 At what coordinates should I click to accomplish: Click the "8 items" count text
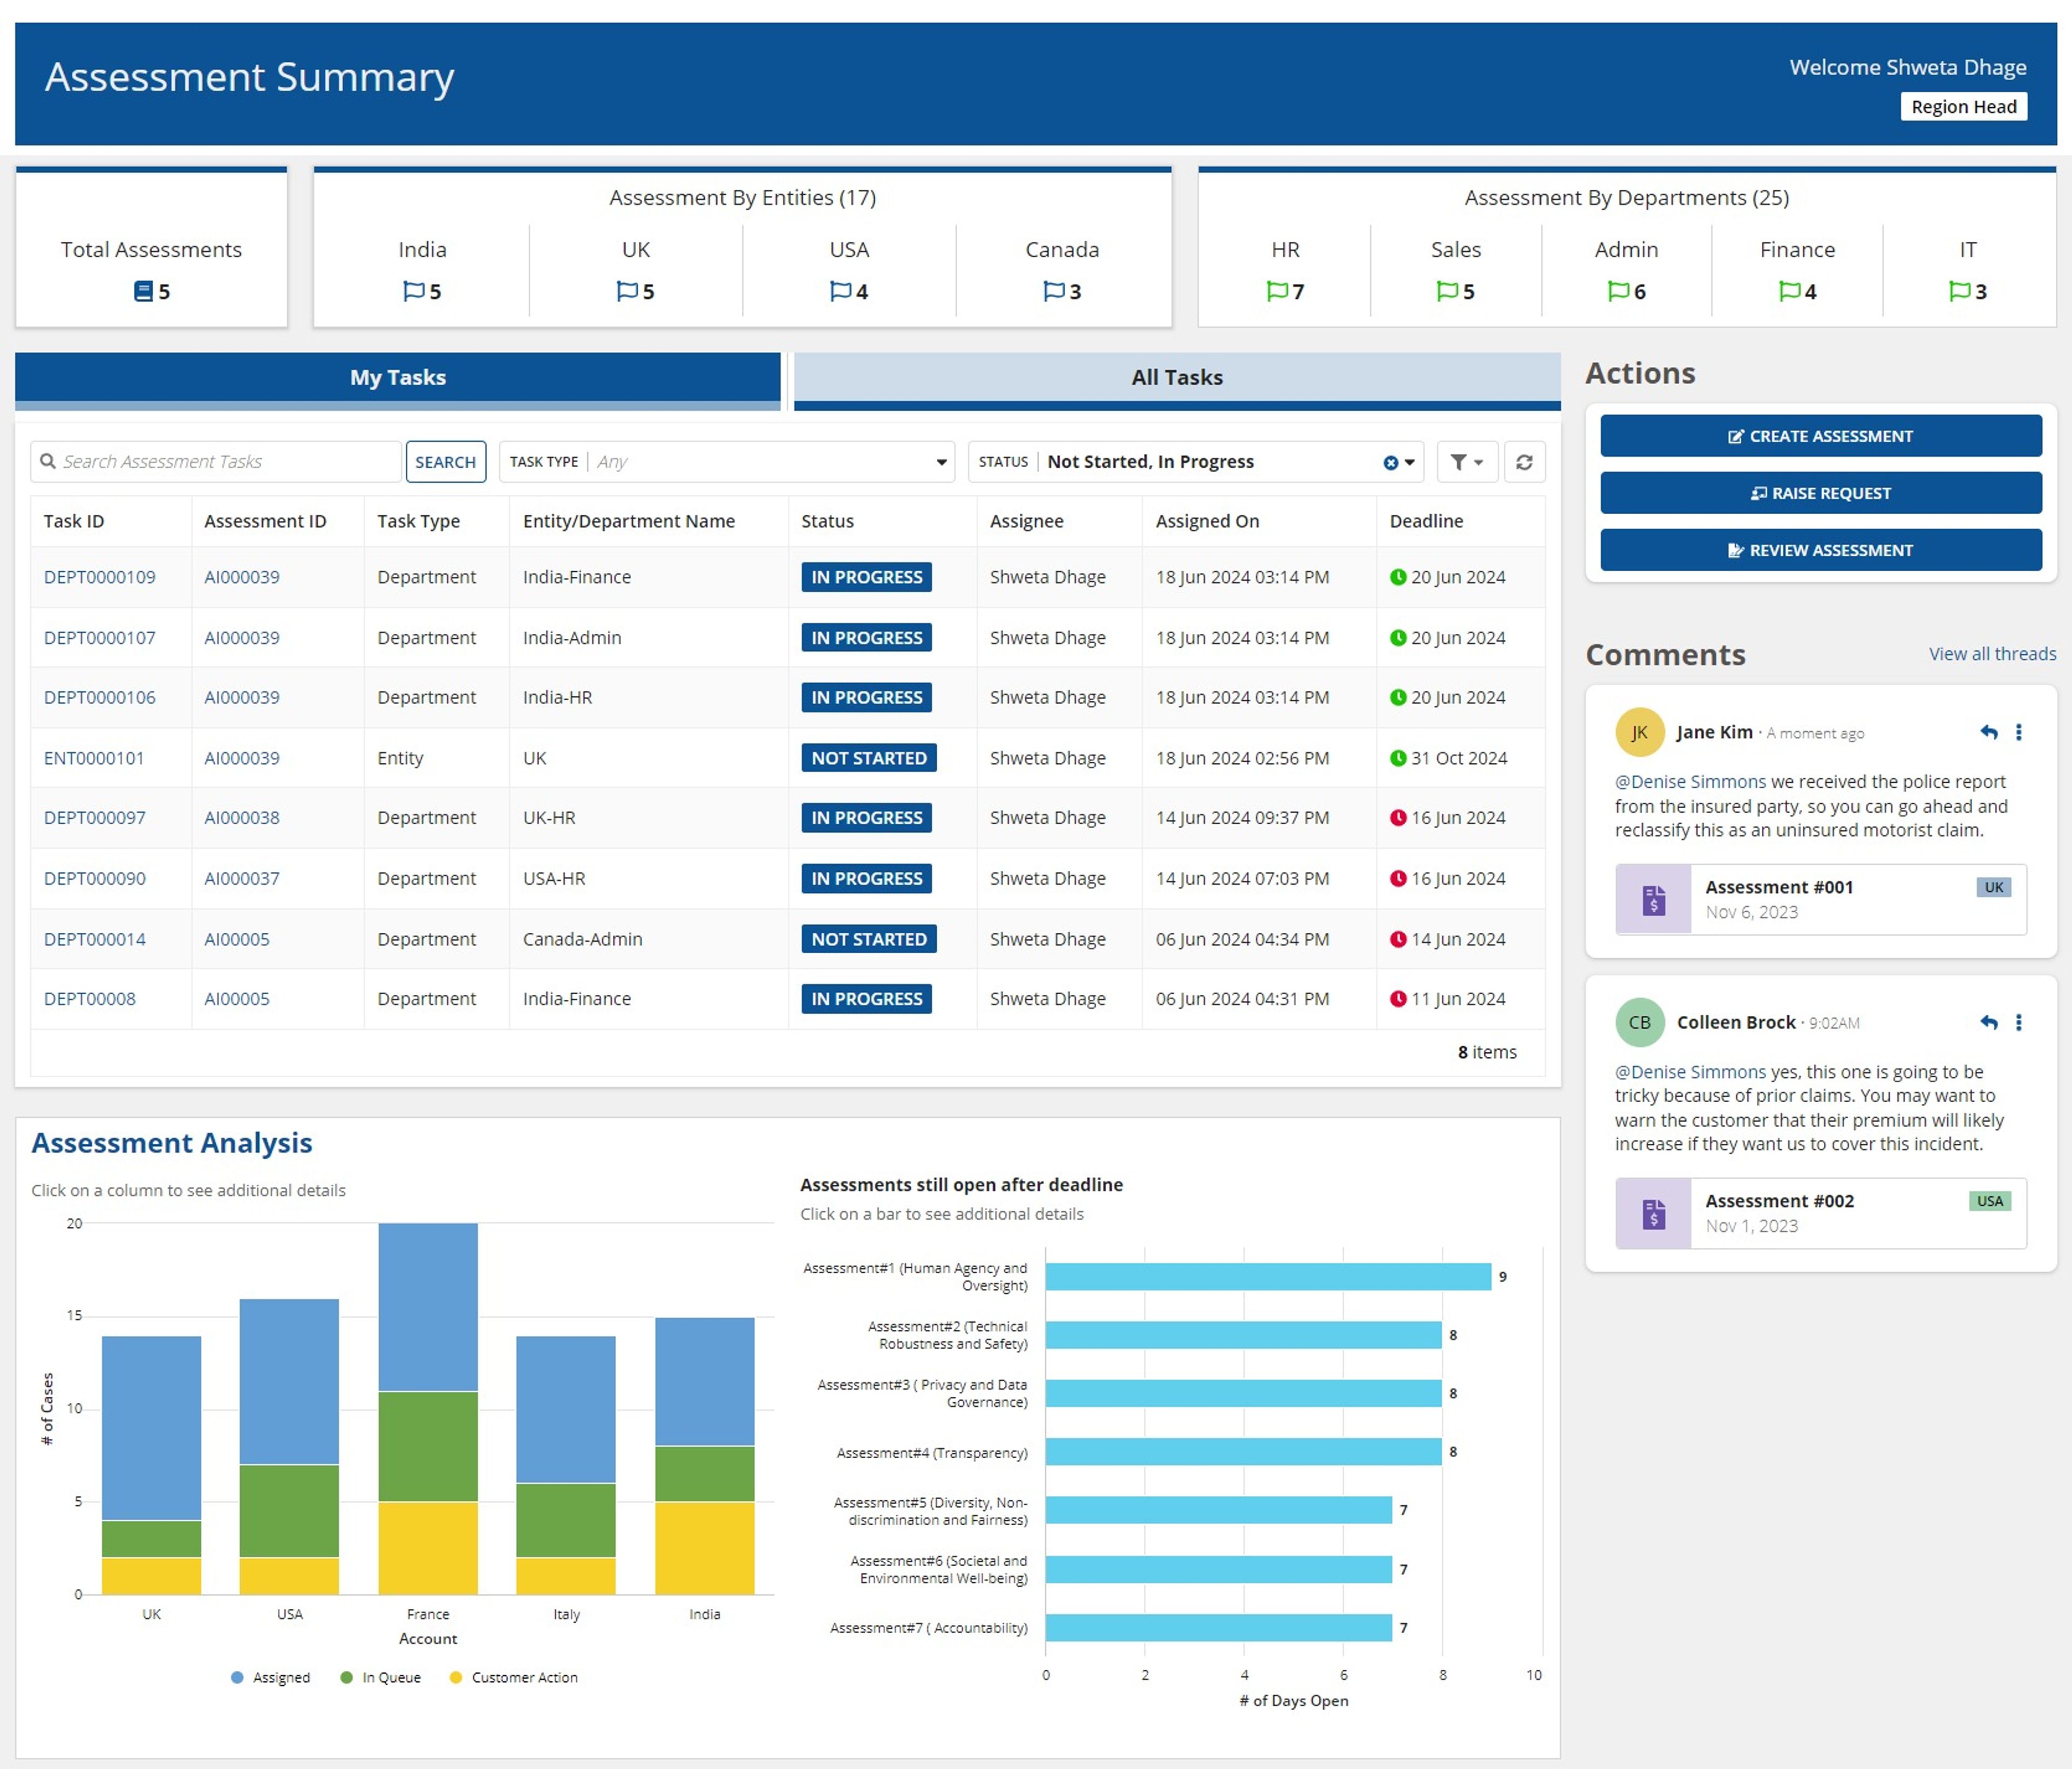[x=1487, y=1052]
